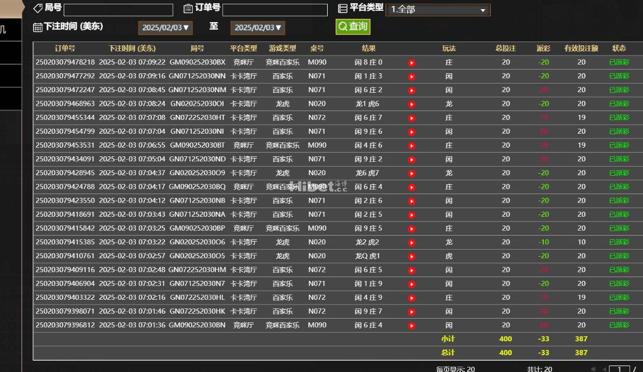The width and height of the screenshot is (643, 372).
Task: Play video replay for order 250203079434091
Action: (x=412, y=160)
